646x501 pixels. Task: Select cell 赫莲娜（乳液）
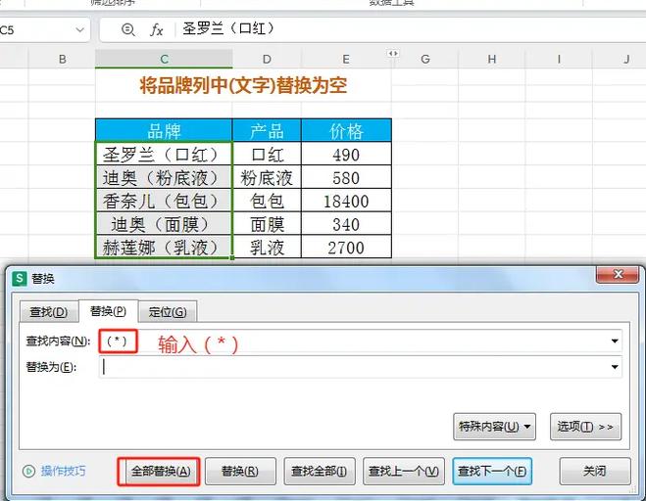click(164, 247)
